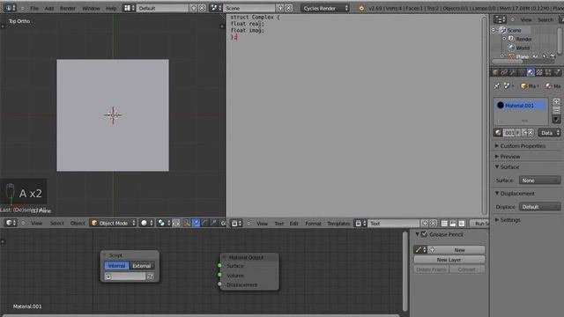Remove the material slot with the minus button
Image resolution: width=564 pixels, height=317 pixels.
pos(556,110)
